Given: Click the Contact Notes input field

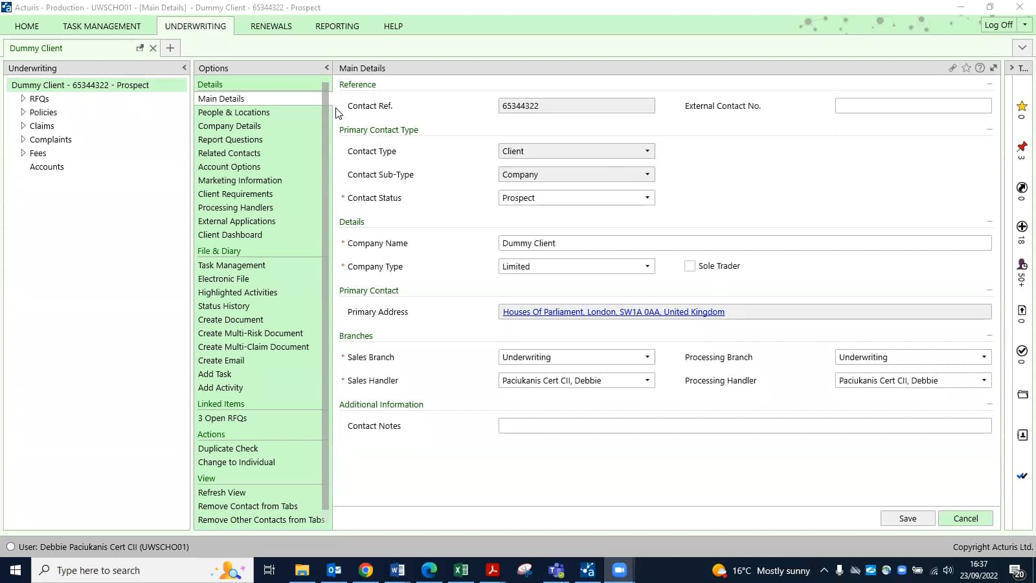Looking at the screenshot, I should pos(744,426).
